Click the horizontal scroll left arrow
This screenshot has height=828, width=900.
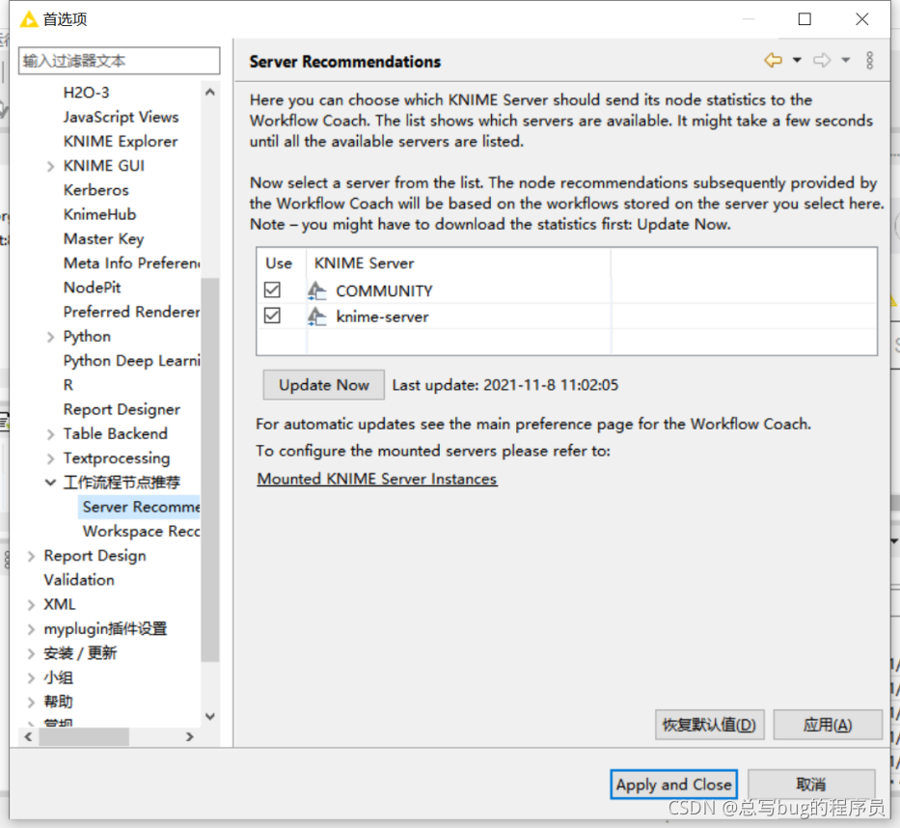[28, 736]
